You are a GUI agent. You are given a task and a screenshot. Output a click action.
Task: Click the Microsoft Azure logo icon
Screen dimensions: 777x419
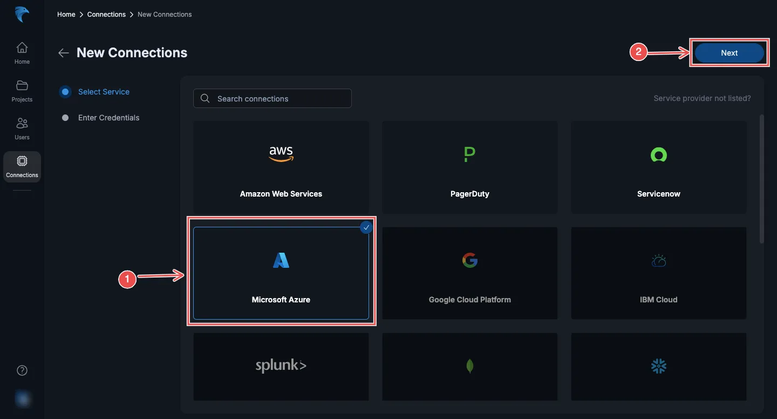(281, 261)
